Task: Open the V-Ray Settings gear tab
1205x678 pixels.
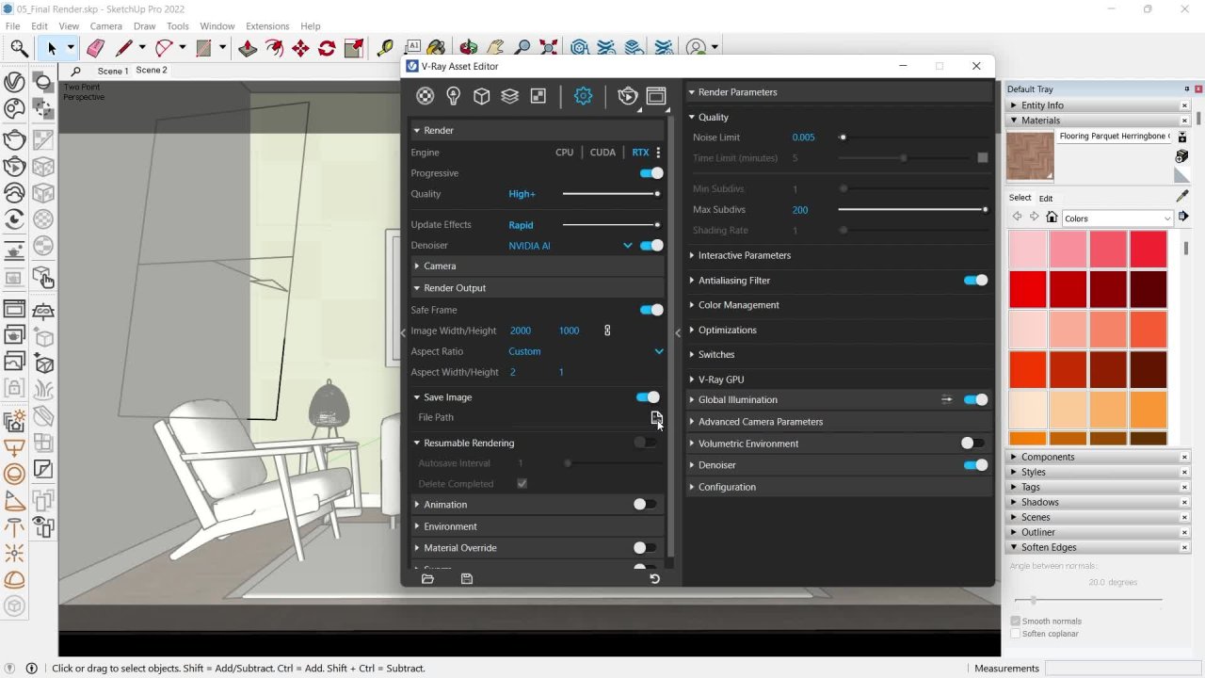Action: coord(583,96)
